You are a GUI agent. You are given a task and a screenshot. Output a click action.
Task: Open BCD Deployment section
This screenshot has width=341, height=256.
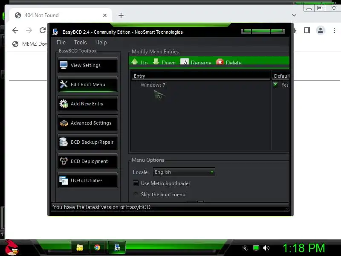pos(88,161)
